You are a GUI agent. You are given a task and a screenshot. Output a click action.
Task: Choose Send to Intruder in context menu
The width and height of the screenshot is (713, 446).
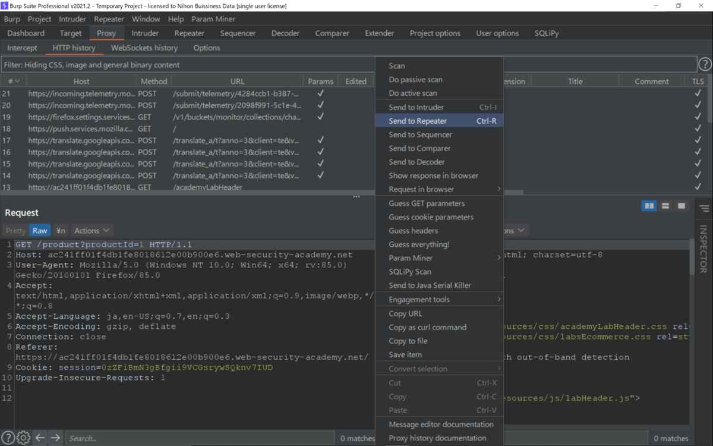click(x=439, y=107)
